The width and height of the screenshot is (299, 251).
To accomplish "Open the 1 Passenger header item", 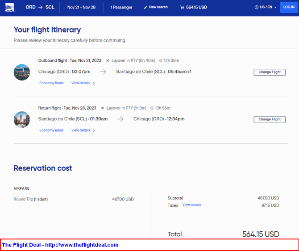I will pos(121,8).
